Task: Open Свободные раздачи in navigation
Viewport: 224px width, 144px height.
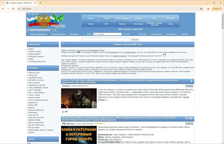Action: point(36,57)
